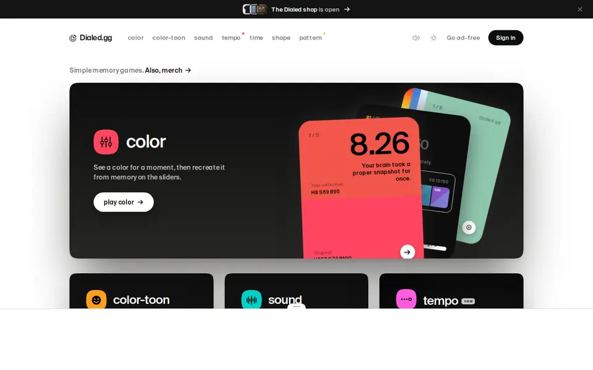This screenshot has height=370, width=593.
Task: Click the color game description text
Action: click(159, 172)
